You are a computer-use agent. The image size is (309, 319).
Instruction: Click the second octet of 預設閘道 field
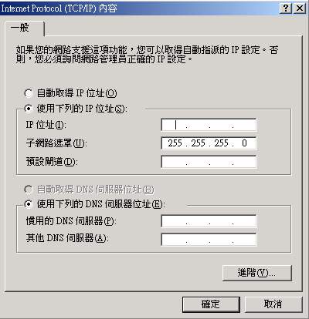(199, 162)
